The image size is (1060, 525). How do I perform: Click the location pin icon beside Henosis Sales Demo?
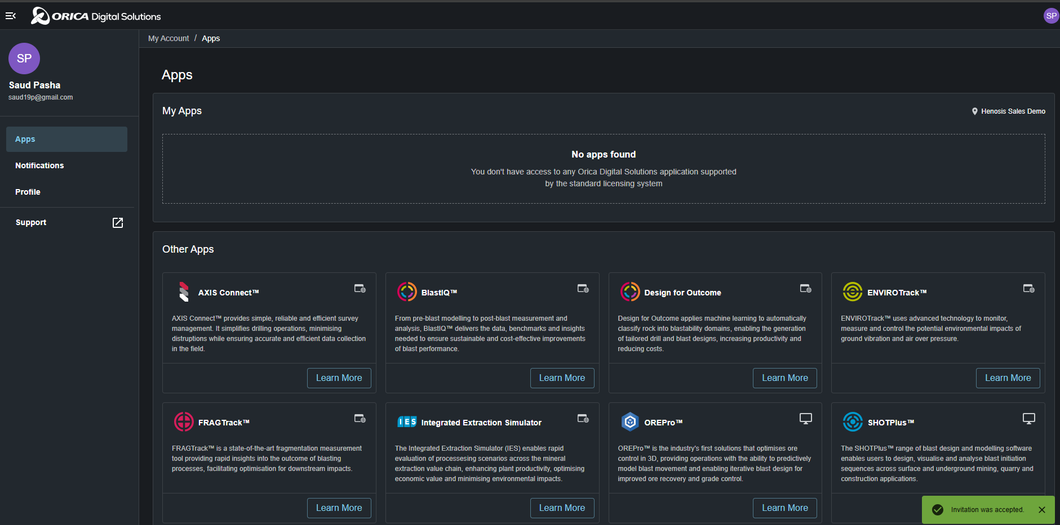point(974,111)
